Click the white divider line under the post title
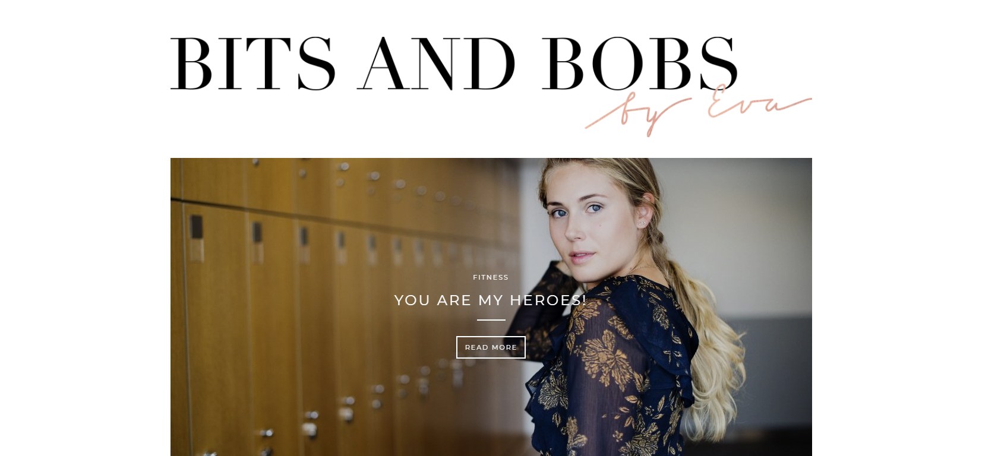 pos(491,319)
